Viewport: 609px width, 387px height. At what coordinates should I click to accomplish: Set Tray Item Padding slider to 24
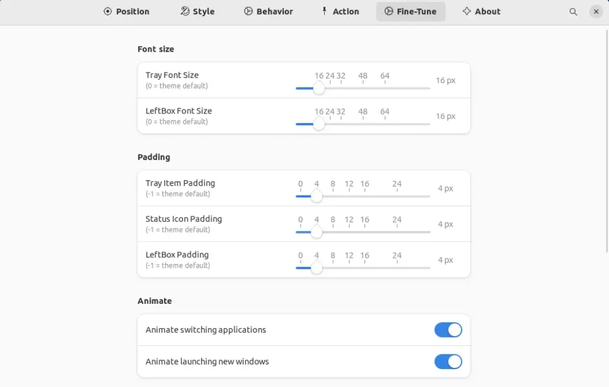coord(397,196)
